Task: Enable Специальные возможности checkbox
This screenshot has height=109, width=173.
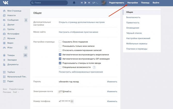Action: 60,67
